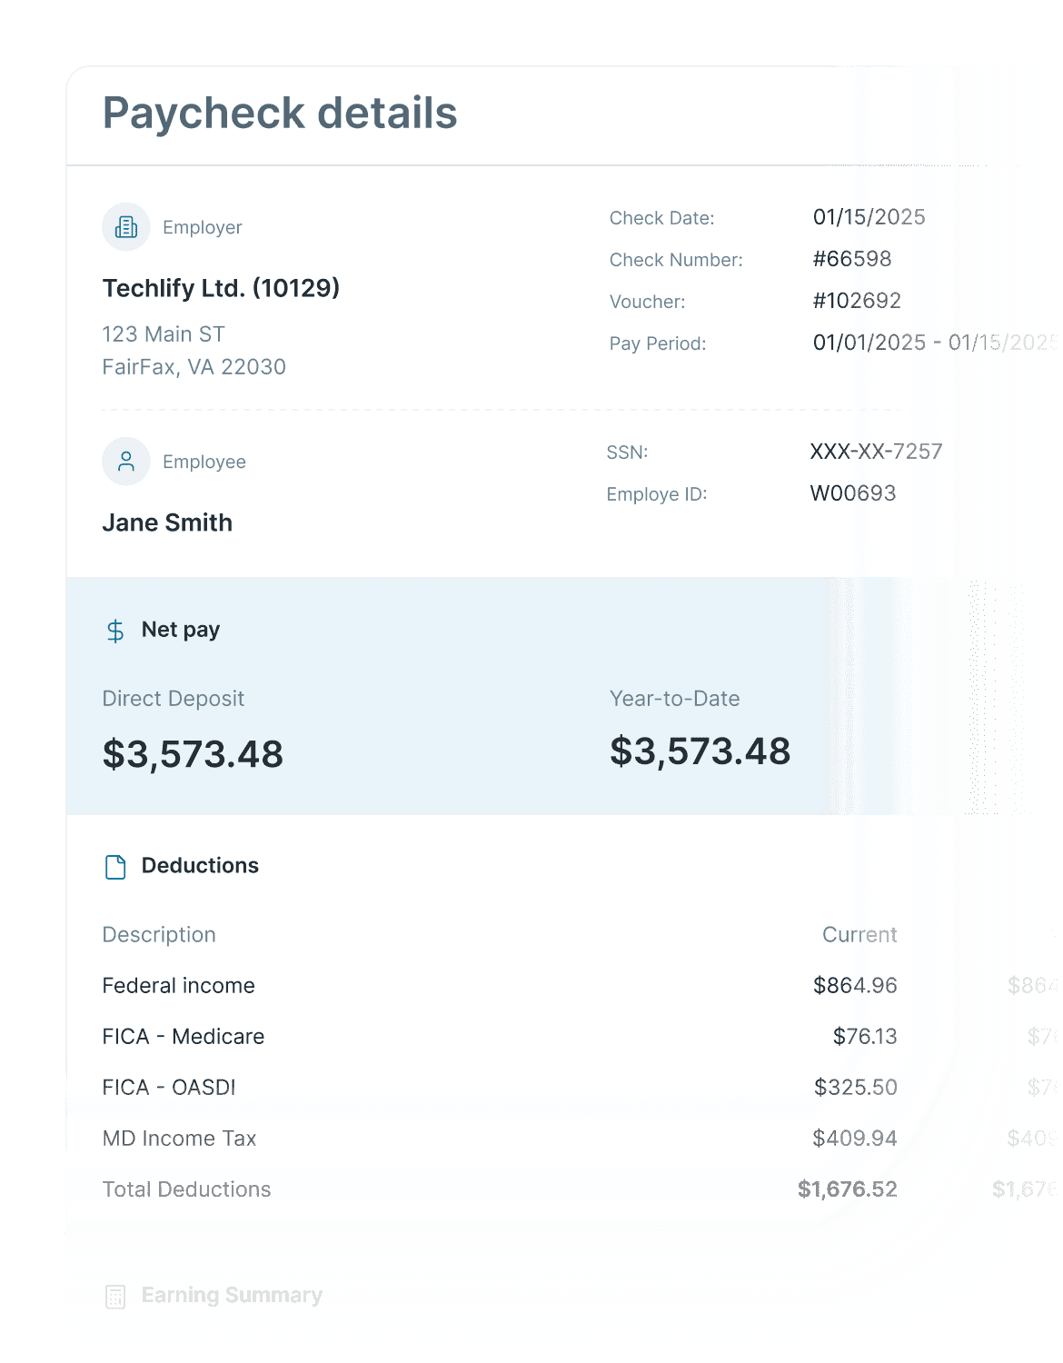Select the Federal income current amount $864.96

tap(855, 986)
